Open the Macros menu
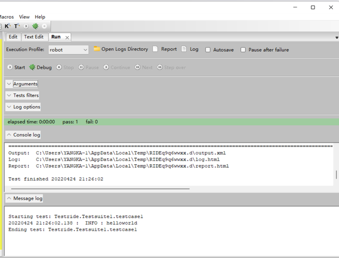The image size is (339, 258). point(6,17)
